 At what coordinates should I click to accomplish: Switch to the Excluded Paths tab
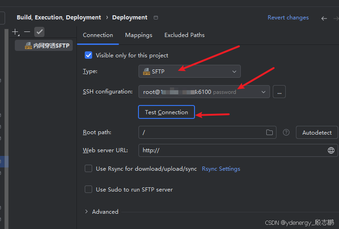click(x=184, y=35)
